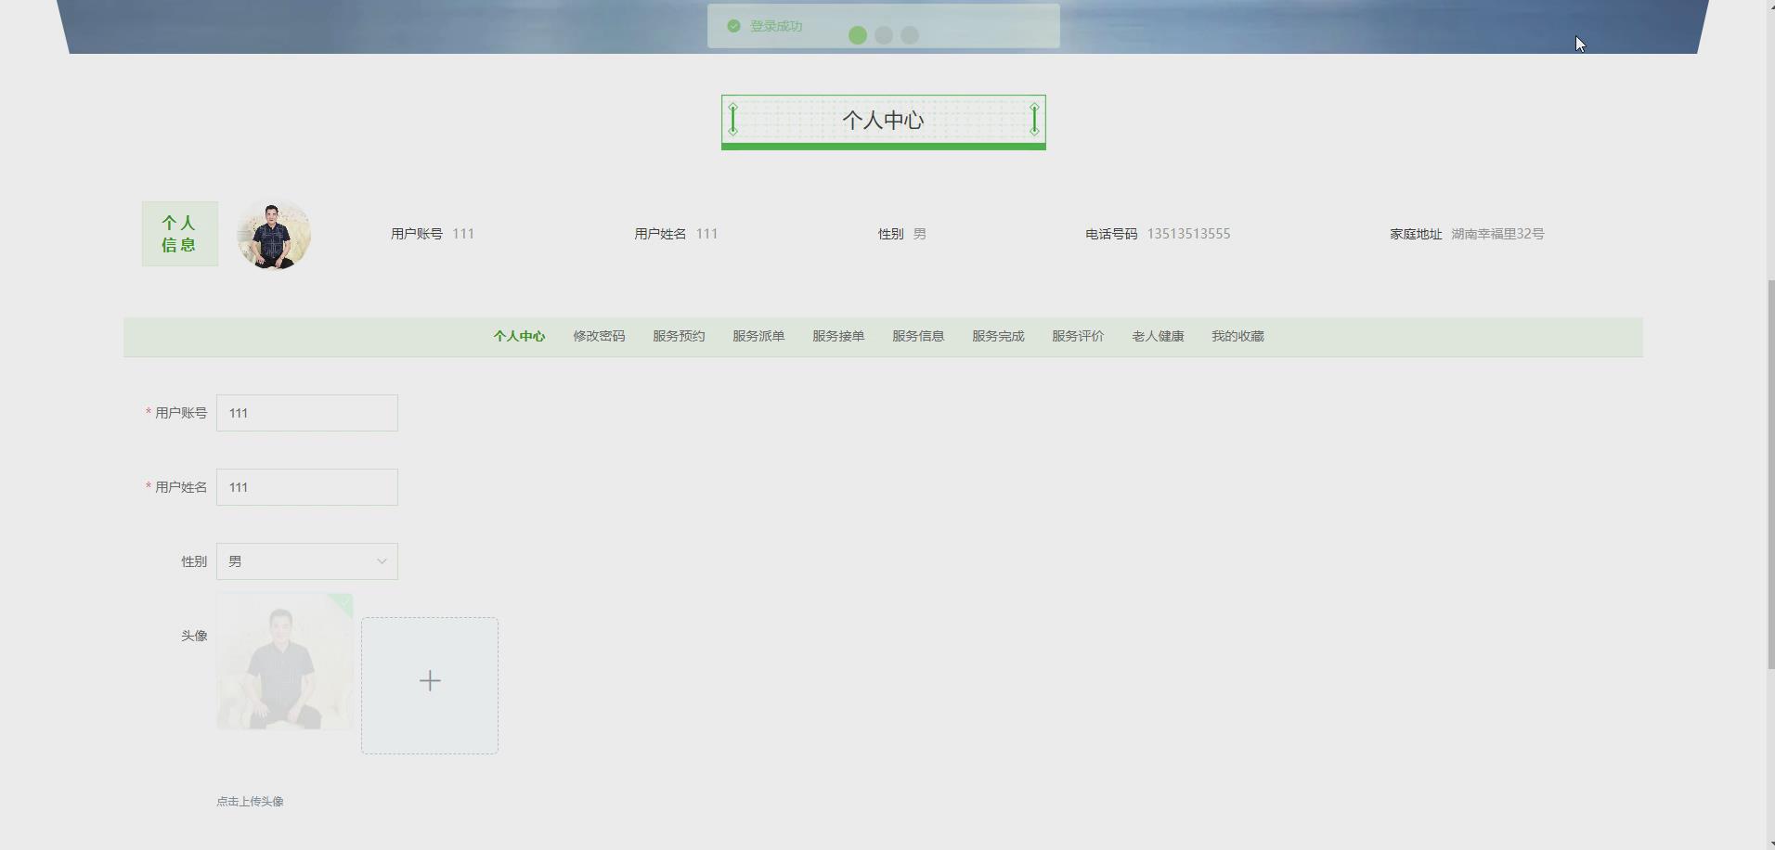This screenshot has height=850, width=1775.
Task: Go to 服务评价 in the menu
Action: (x=1078, y=336)
